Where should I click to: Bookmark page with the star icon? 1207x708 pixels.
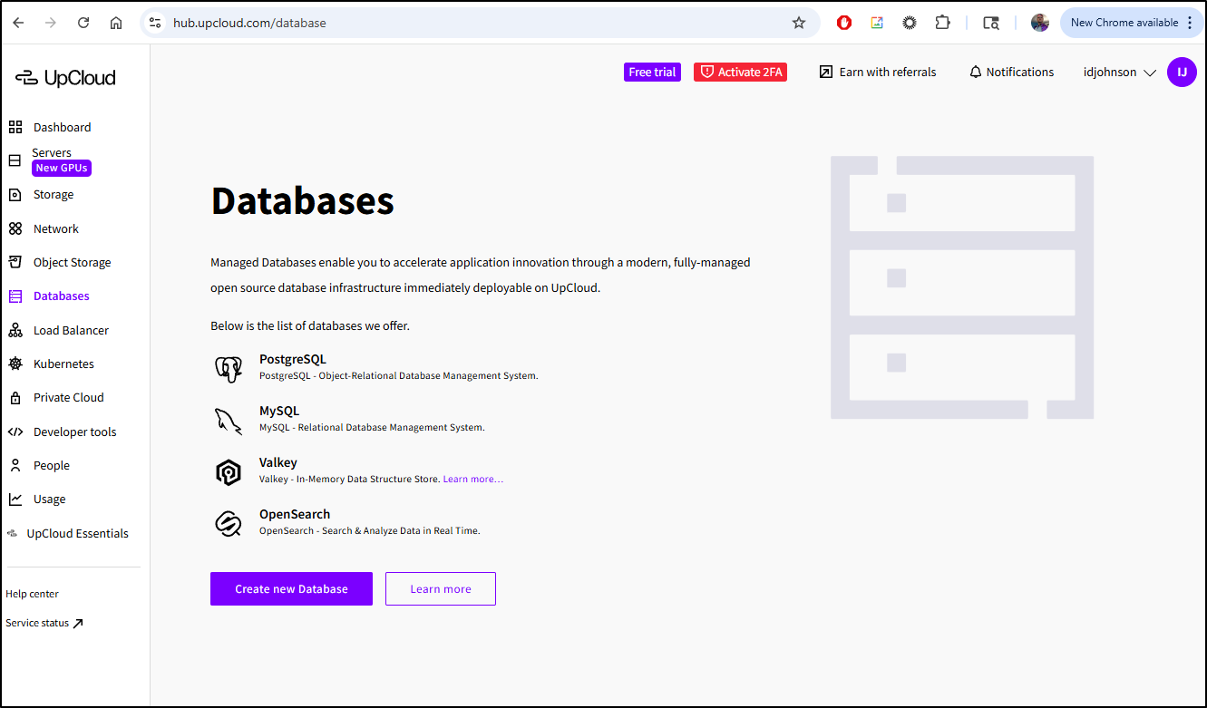[799, 23]
